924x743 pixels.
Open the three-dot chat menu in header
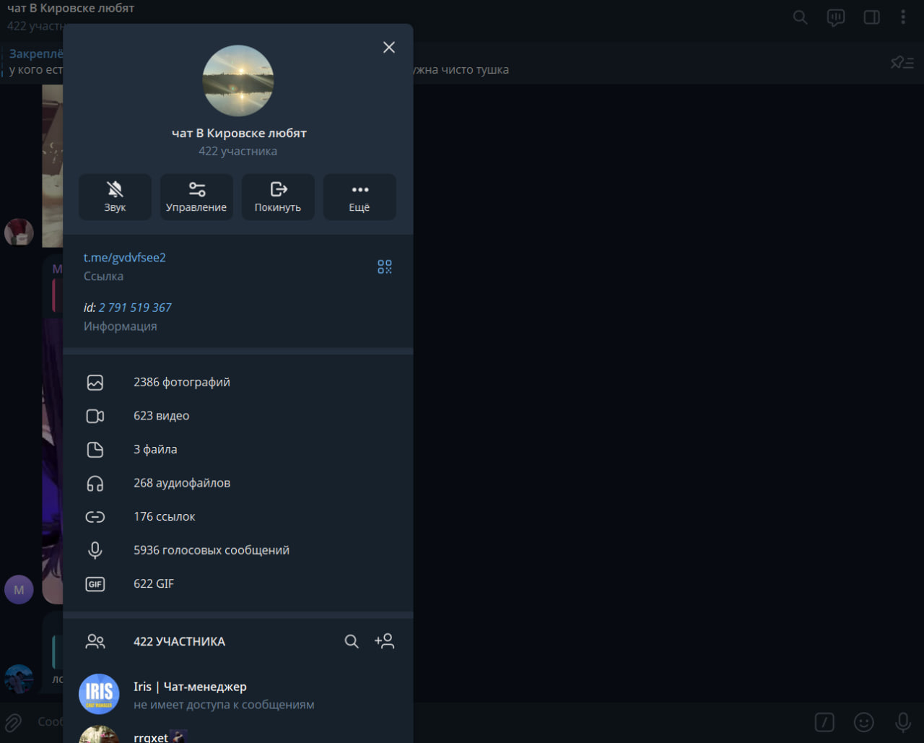903,17
